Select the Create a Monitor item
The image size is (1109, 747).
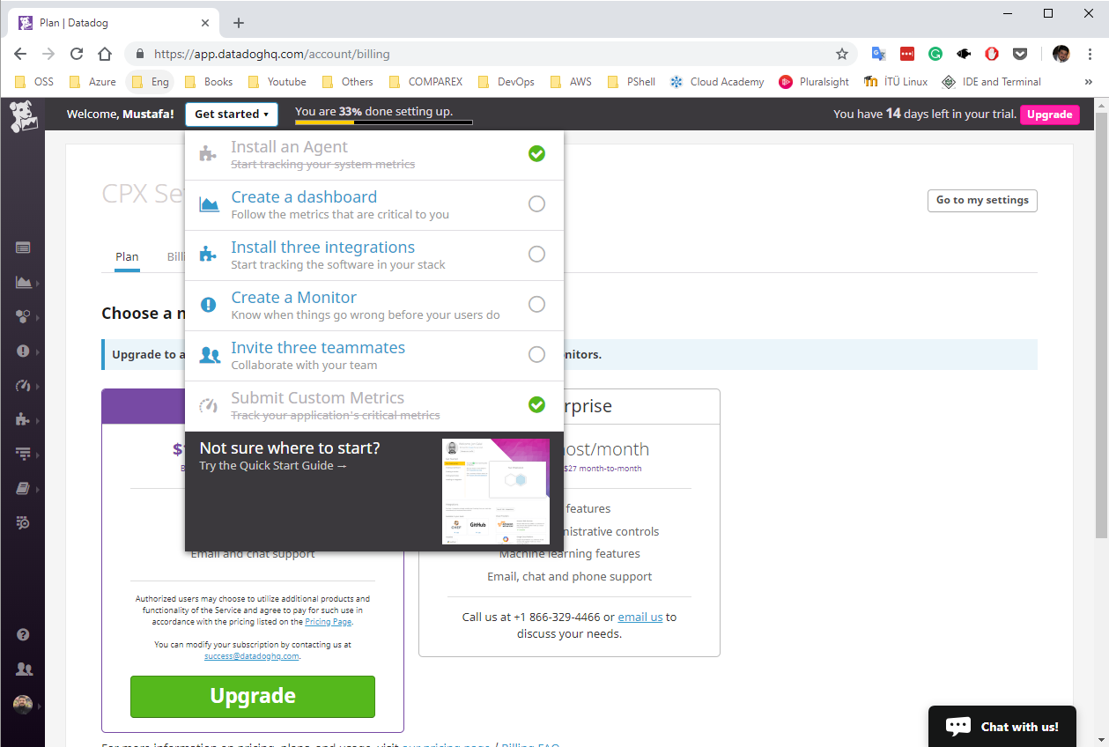coord(374,306)
